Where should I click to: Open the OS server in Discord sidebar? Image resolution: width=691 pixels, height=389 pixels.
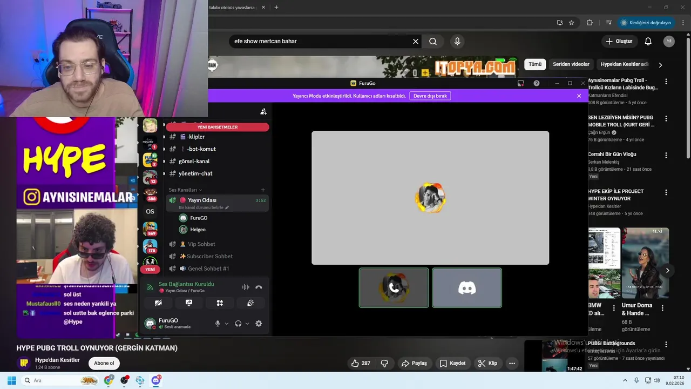pyautogui.click(x=150, y=211)
